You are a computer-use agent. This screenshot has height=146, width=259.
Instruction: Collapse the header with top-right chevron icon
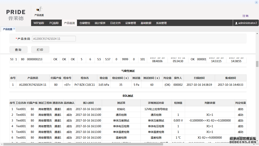[x=256, y=2]
